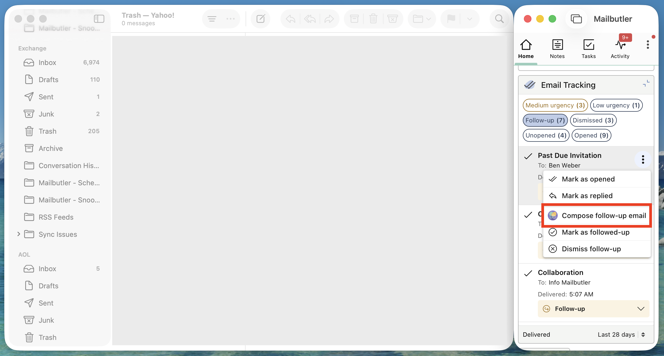This screenshot has width=664, height=356.
Task: Open Mailbutler's vertical dots menu
Action: pyautogui.click(x=648, y=45)
